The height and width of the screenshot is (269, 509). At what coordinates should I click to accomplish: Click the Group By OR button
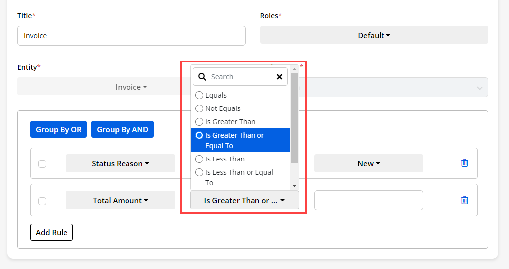[x=59, y=130]
